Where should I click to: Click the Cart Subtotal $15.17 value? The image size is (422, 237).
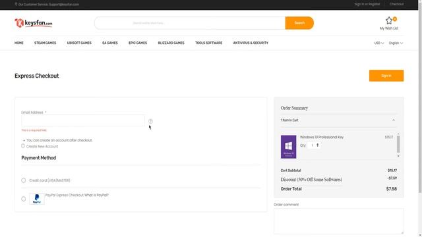coord(392,171)
